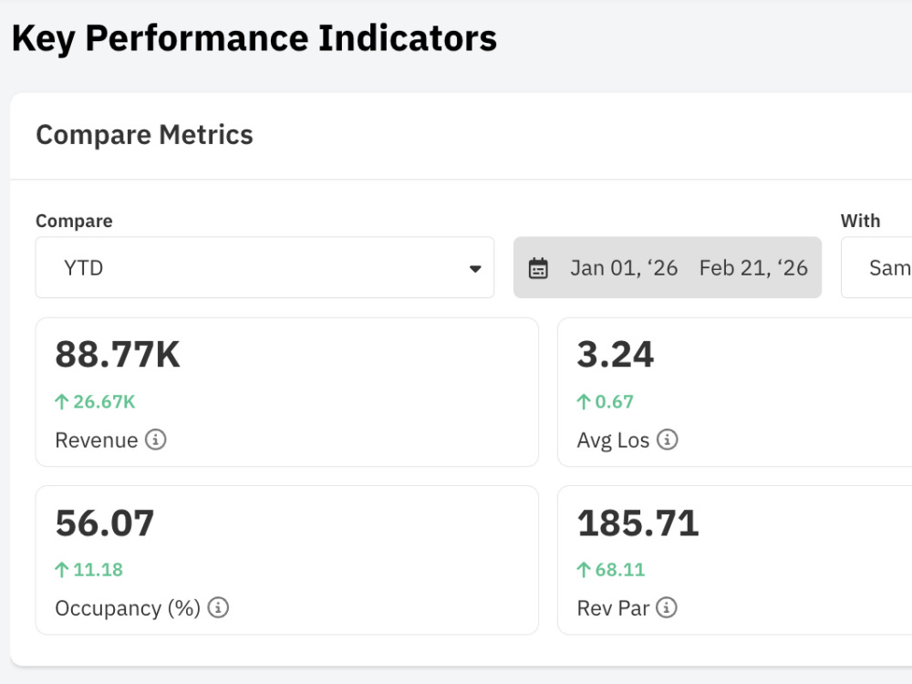Click the 3.24 Avg Los value
Image resolution: width=912 pixels, height=684 pixels.
pyautogui.click(x=616, y=354)
